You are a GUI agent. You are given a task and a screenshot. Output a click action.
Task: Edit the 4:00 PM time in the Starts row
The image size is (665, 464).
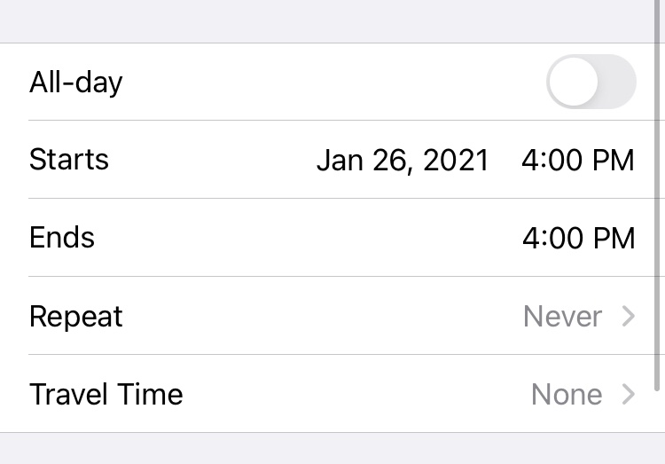tap(577, 161)
